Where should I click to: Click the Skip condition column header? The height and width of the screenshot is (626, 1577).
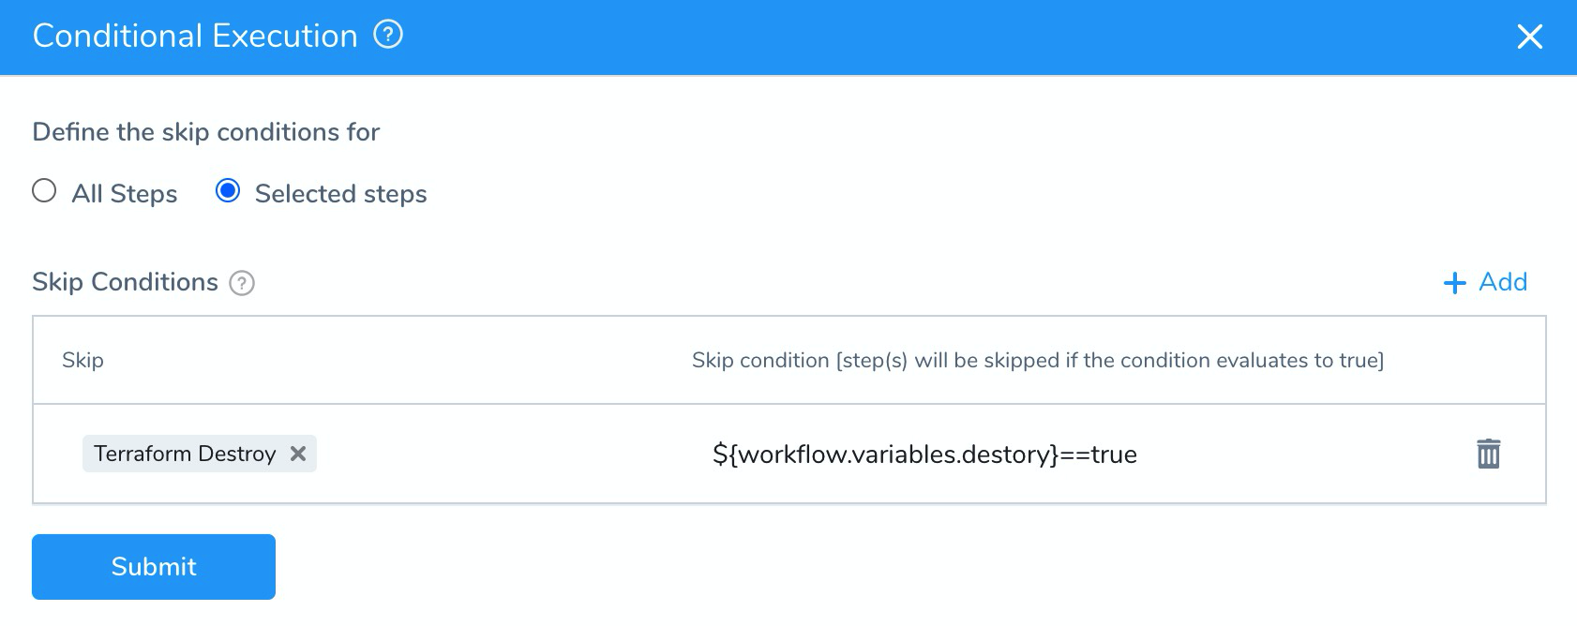1038,360
